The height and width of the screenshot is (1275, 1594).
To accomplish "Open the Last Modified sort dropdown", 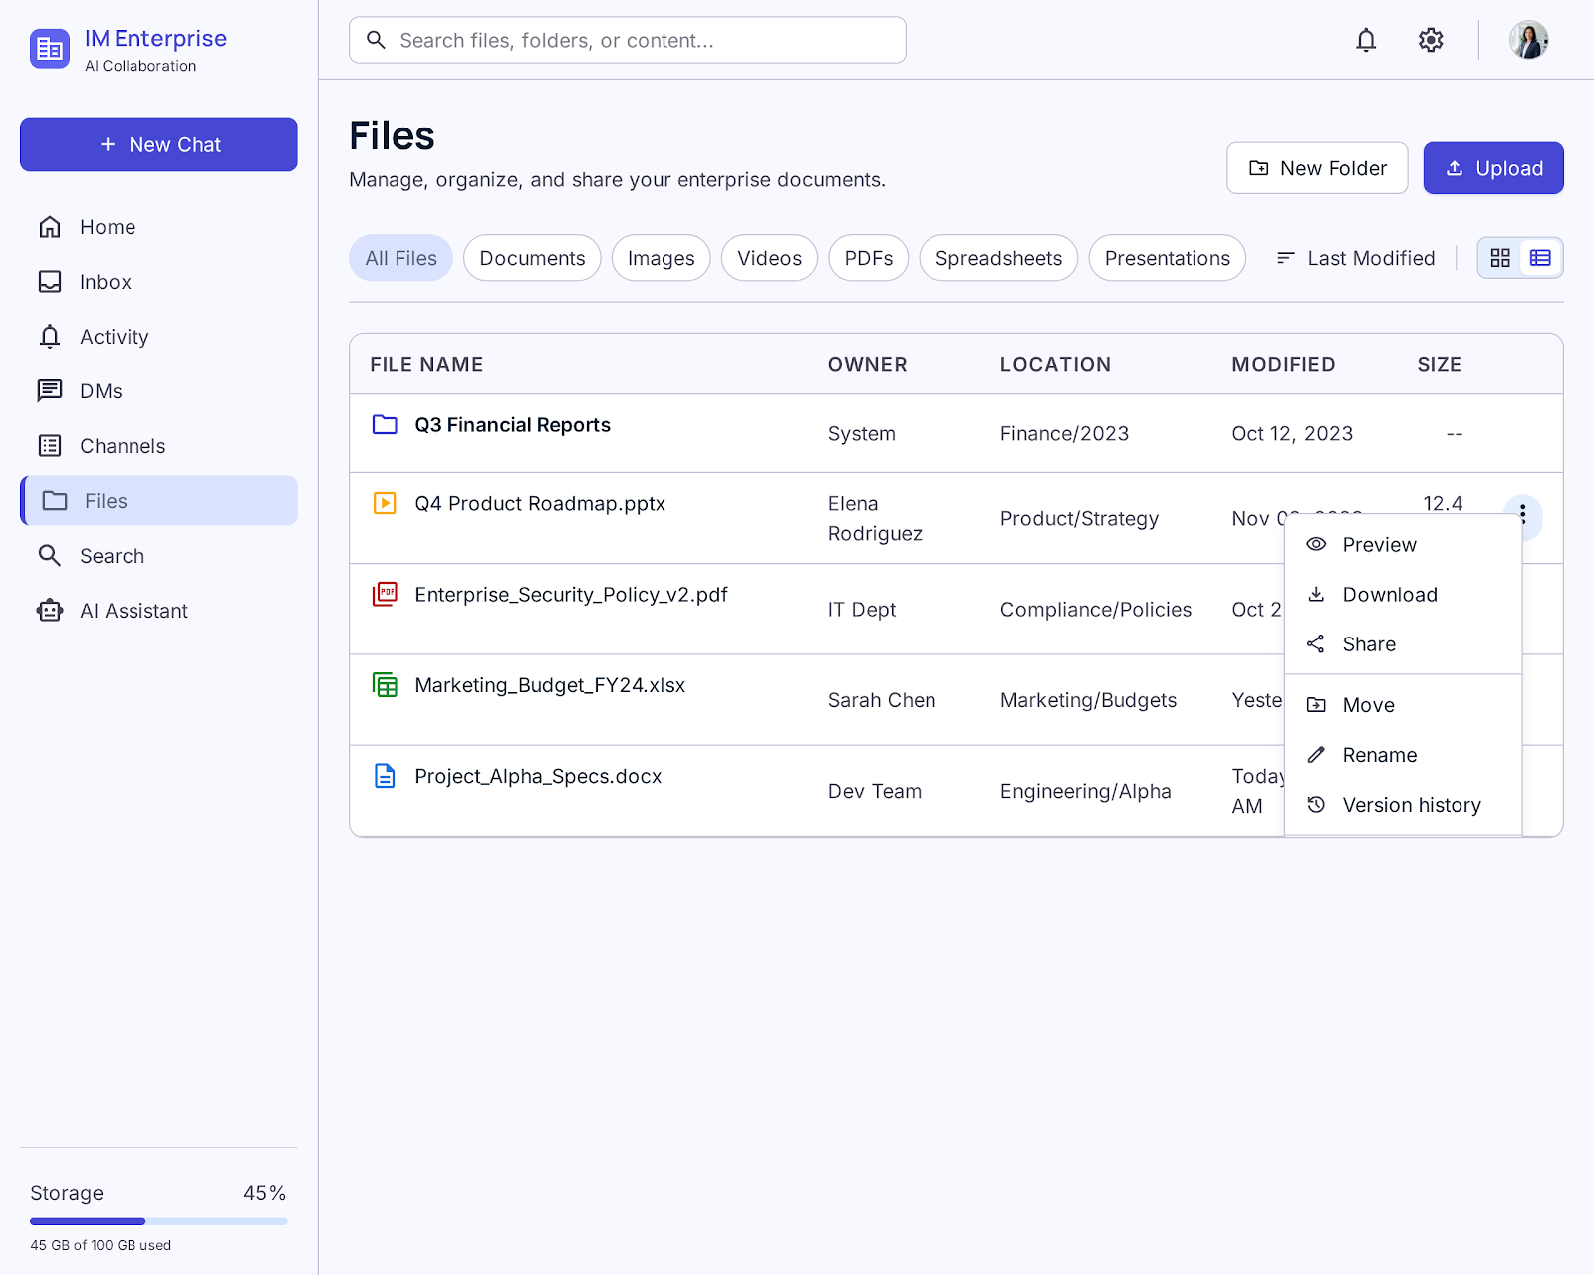I will [1356, 258].
